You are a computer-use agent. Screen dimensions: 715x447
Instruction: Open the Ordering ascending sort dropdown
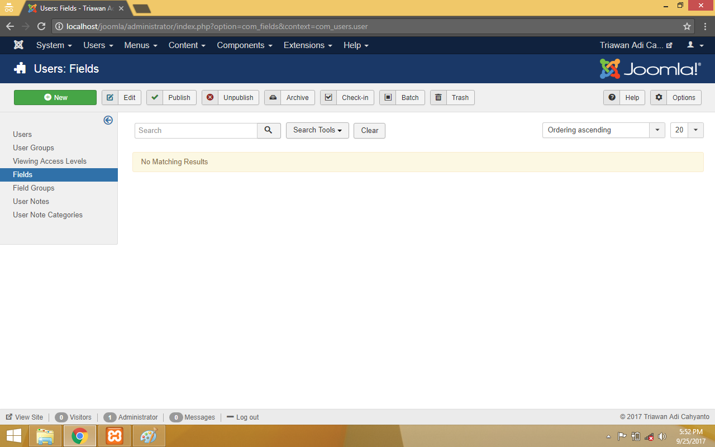[603, 130]
